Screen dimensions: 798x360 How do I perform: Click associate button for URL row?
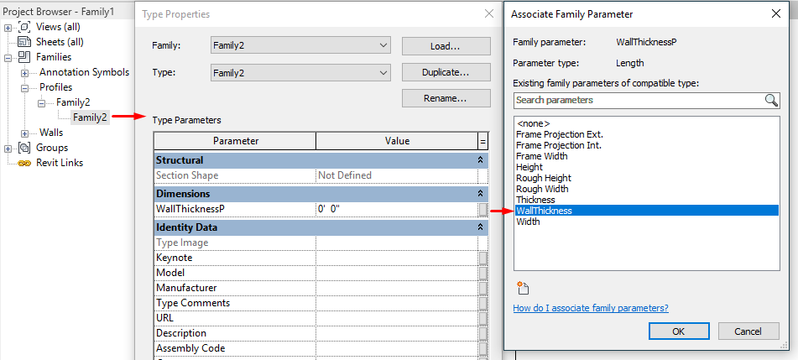(483, 318)
